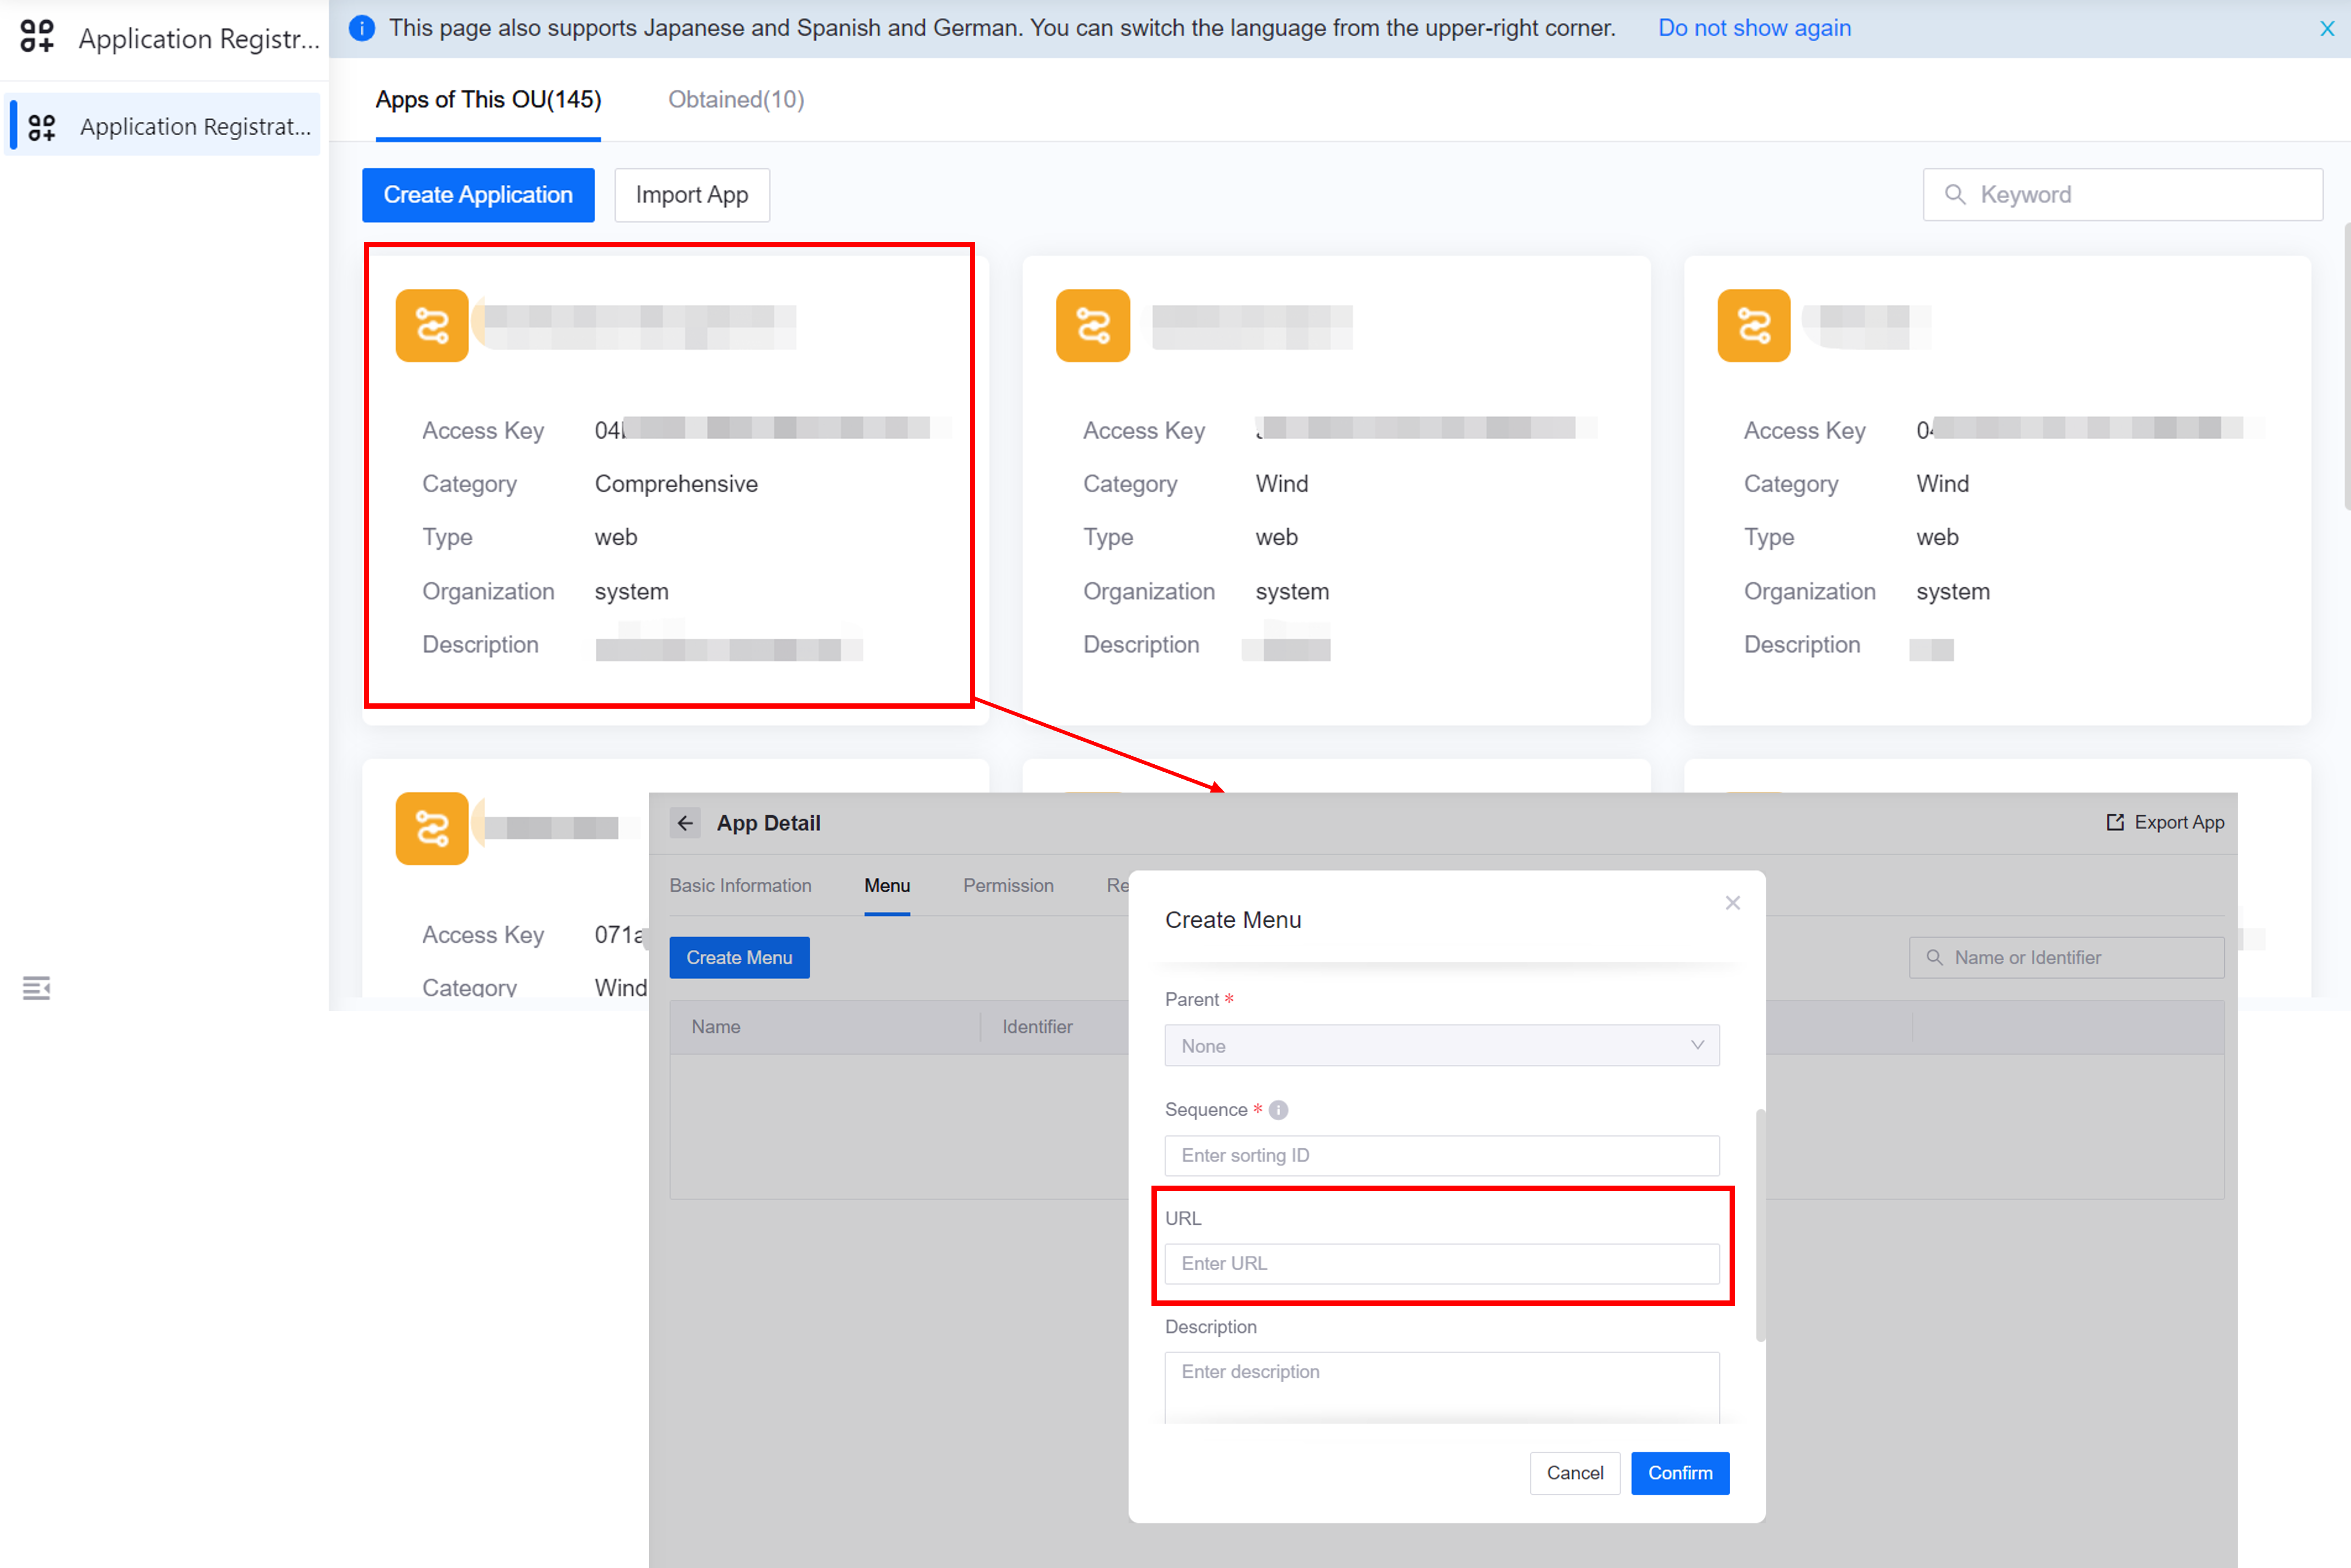Click the blue info icon in banner

coord(362,28)
